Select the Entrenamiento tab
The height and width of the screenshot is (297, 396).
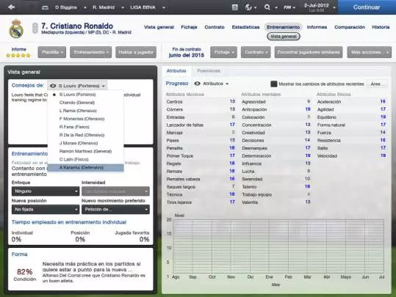tap(283, 27)
